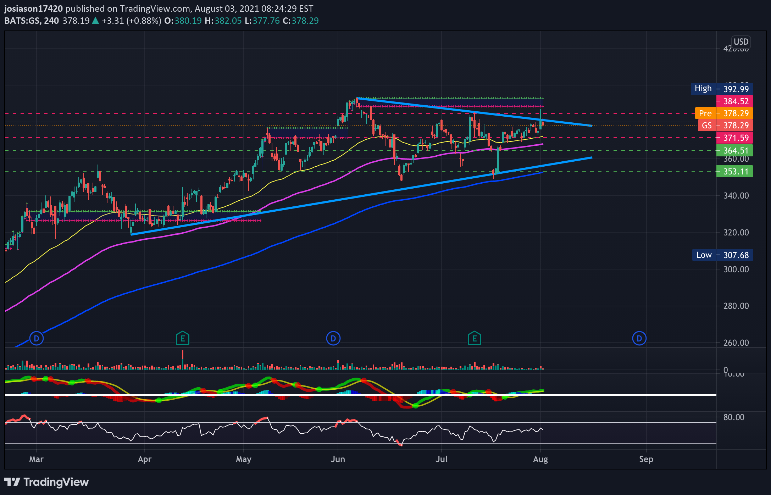Image resolution: width=771 pixels, height=495 pixels.
Task: Click the 280.00 price axis label
Action: click(736, 306)
